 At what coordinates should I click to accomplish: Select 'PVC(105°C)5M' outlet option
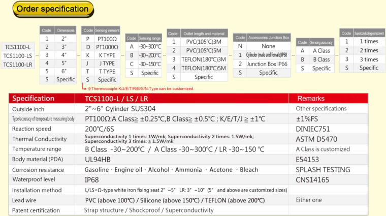[204, 50]
